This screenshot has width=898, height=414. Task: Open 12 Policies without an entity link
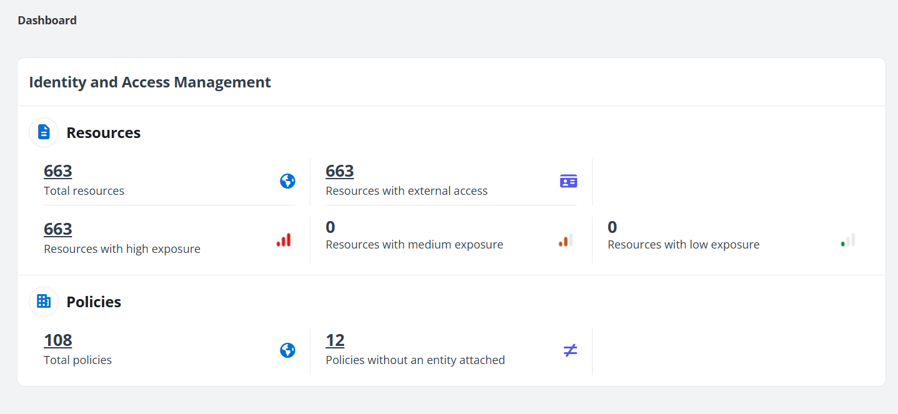pos(335,340)
